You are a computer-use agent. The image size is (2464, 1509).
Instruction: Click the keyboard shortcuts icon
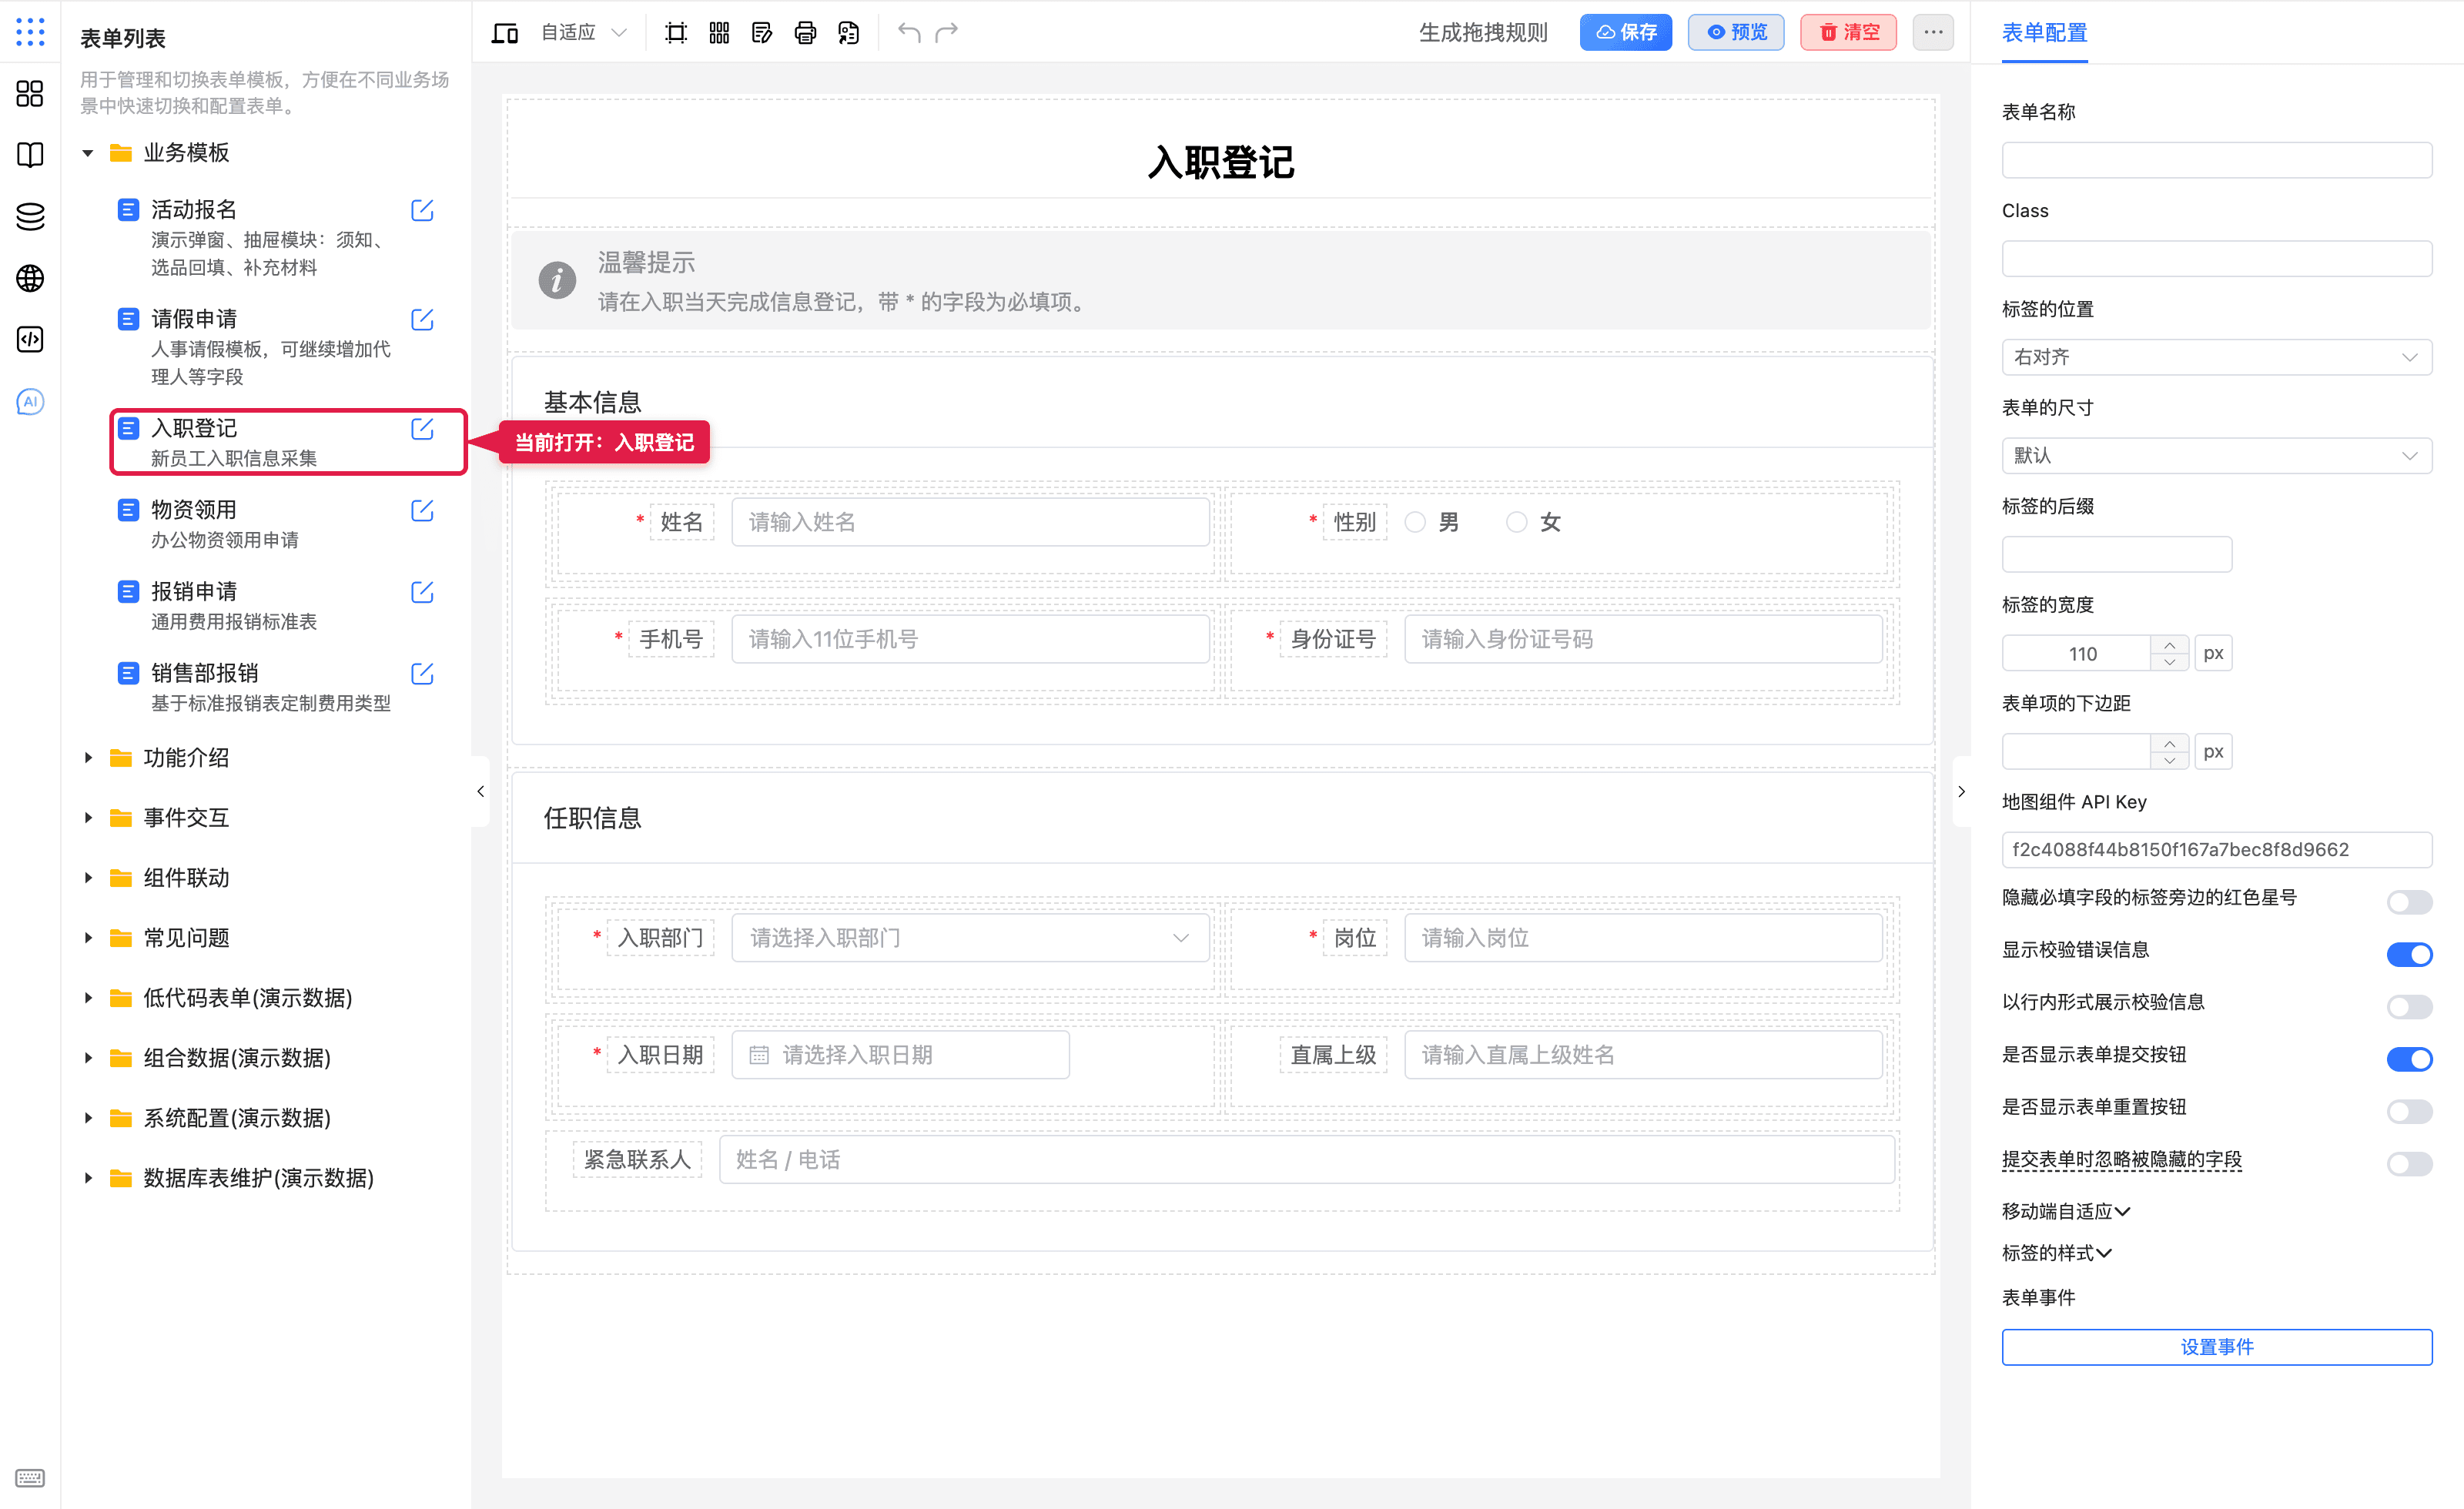30,1478
